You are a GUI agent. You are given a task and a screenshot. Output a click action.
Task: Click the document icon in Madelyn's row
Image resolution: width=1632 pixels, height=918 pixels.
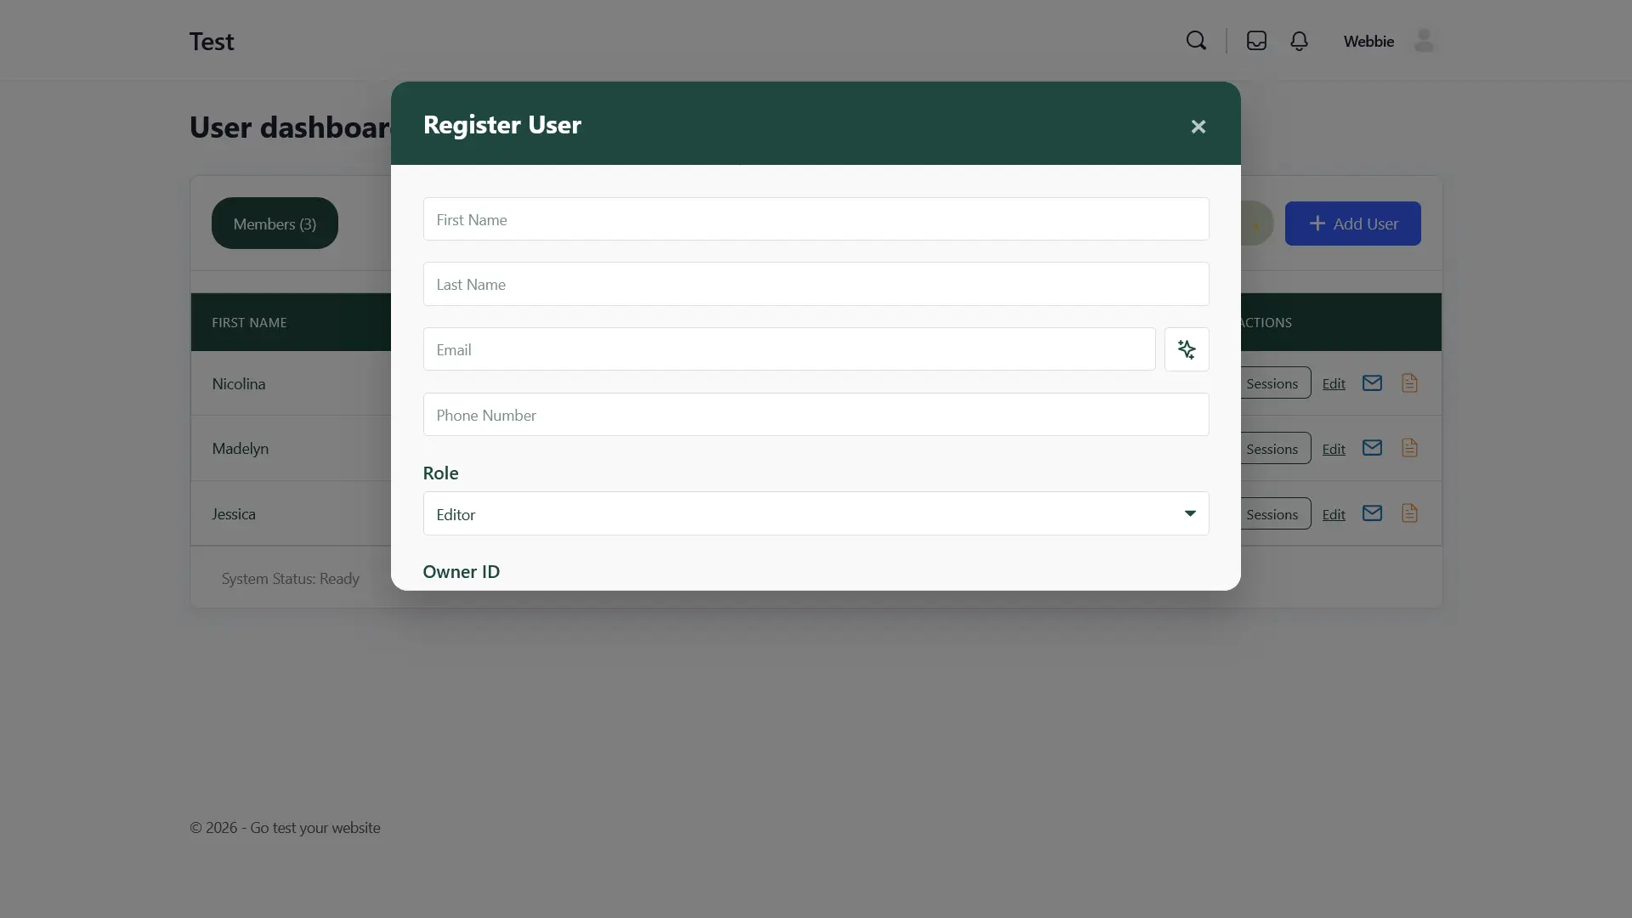1409,448
